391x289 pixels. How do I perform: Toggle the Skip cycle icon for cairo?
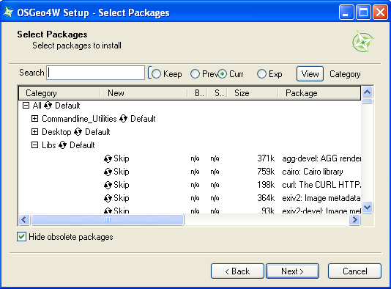click(x=108, y=172)
